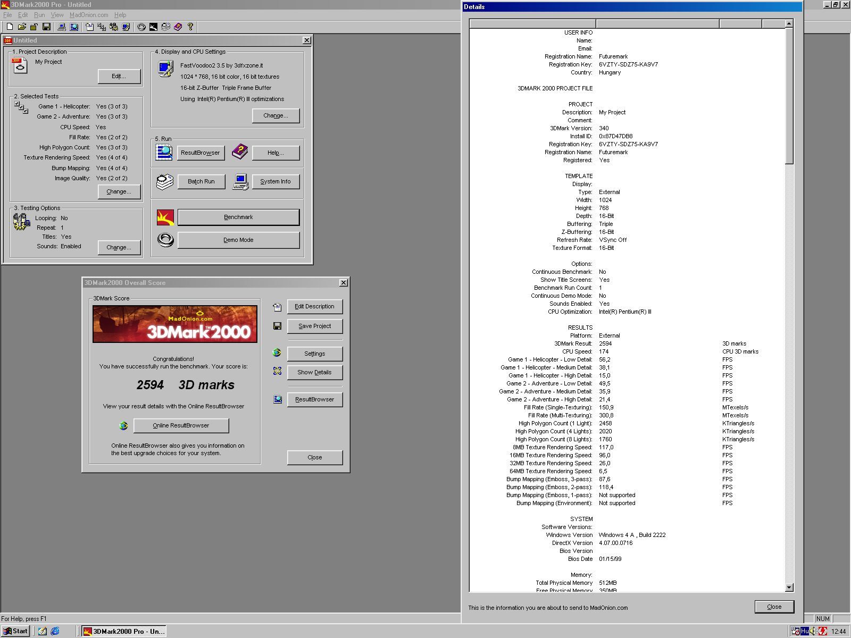Click the toolbar testing options gears icon
The width and height of the screenshot is (851, 638).
(114, 27)
